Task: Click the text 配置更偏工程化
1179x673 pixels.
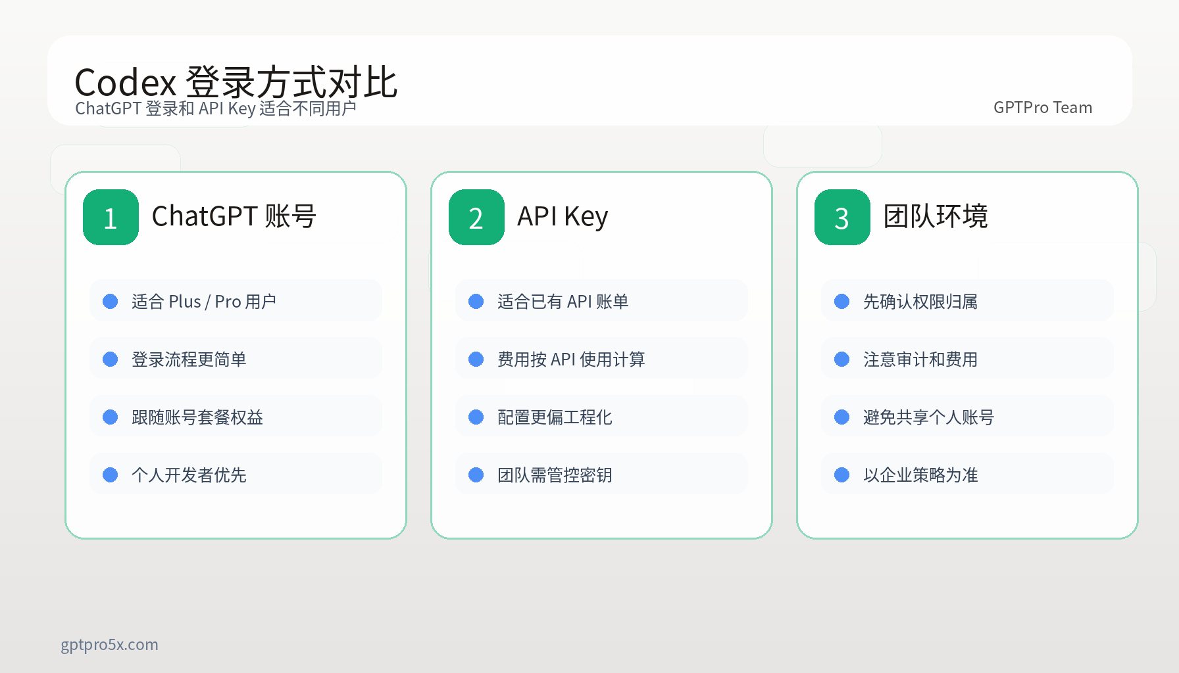Action: click(x=555, y=417)
